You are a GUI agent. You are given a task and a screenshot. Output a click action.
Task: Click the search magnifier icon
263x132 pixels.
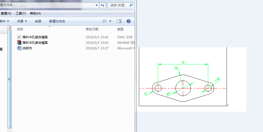point(131,5)
